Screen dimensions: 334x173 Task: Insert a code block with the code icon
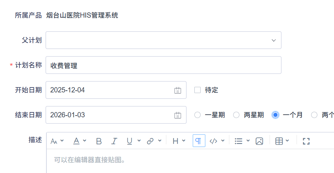tap(213, 141)
